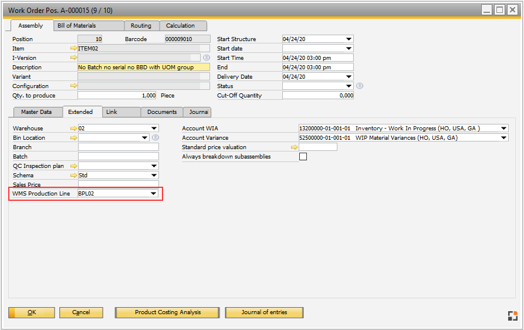Screen dimensions: 524x330
Task: Click the resize icon in bottom-right corner
Action: point(512,316)
